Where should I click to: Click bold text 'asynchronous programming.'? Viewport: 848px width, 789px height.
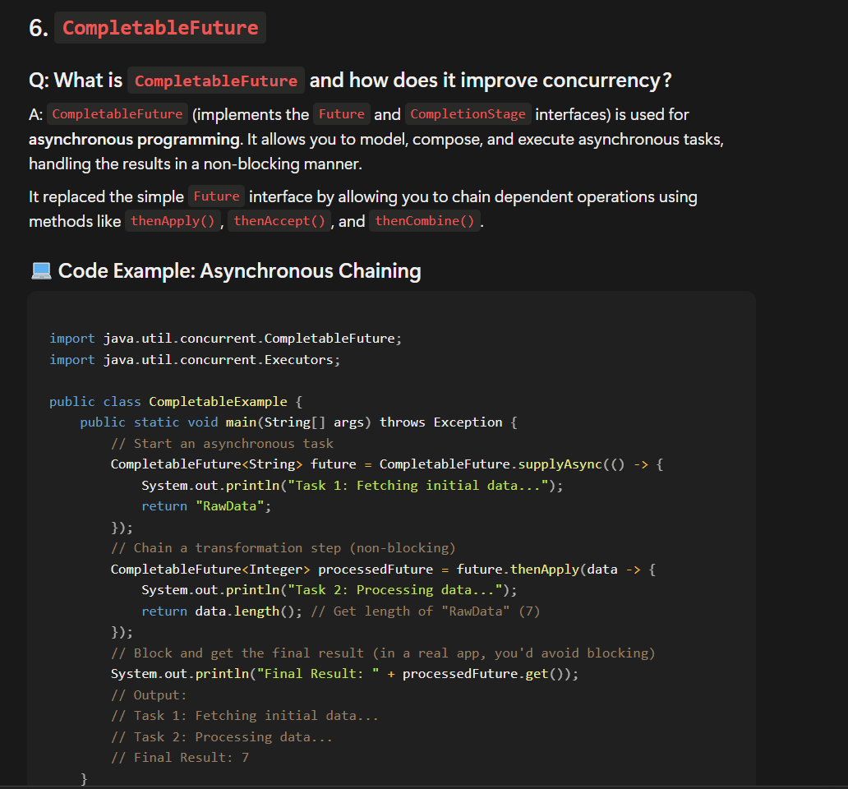pos(136,140)
